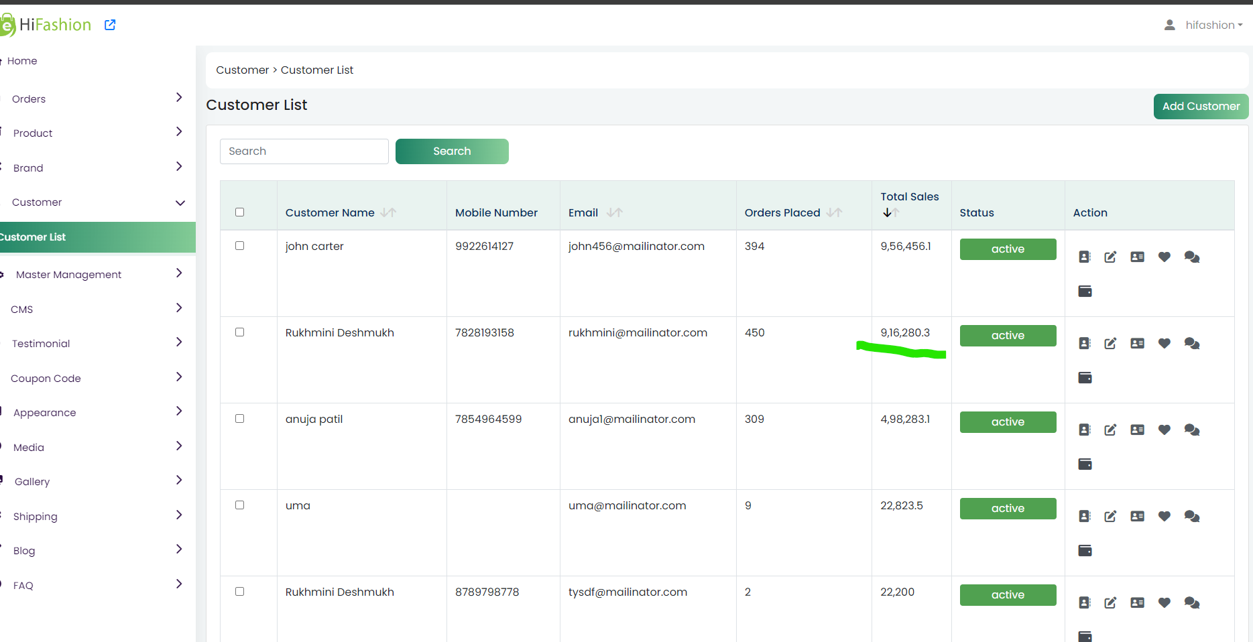Sort table using Email column arrows
Image resolution: width=1253 pixels, height=642 pixels.
pos(615,212)
